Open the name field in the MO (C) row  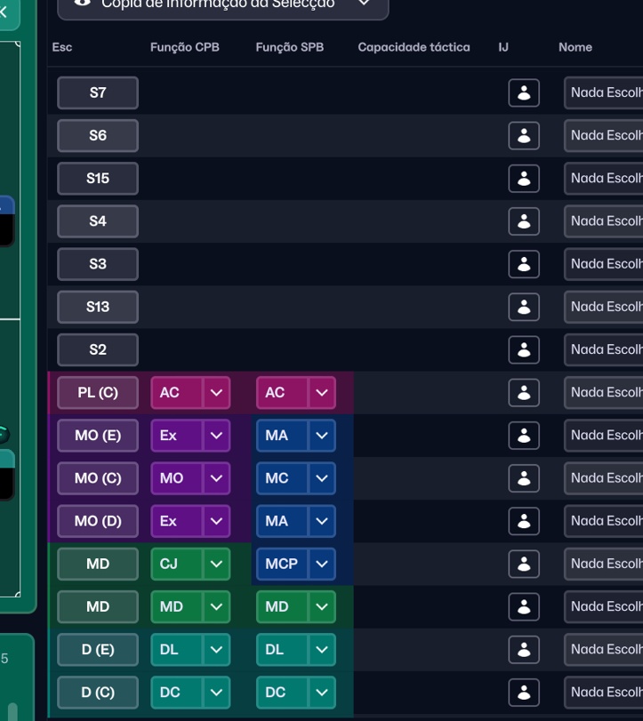pyautogui.click(x=604, y=478)
